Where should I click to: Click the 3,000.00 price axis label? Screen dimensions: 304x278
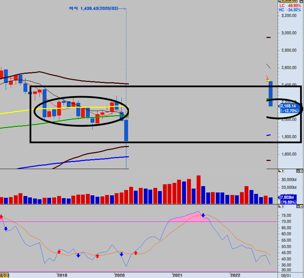(289, 33)
